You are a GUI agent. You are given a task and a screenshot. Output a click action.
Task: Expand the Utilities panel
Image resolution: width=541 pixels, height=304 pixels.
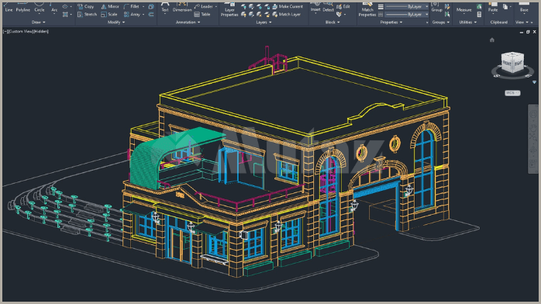(468, 22)
